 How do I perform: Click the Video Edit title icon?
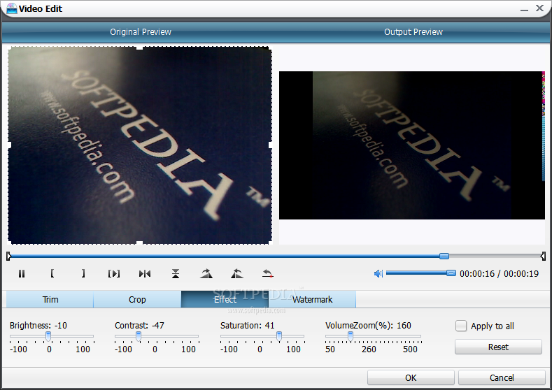(11, 8)
